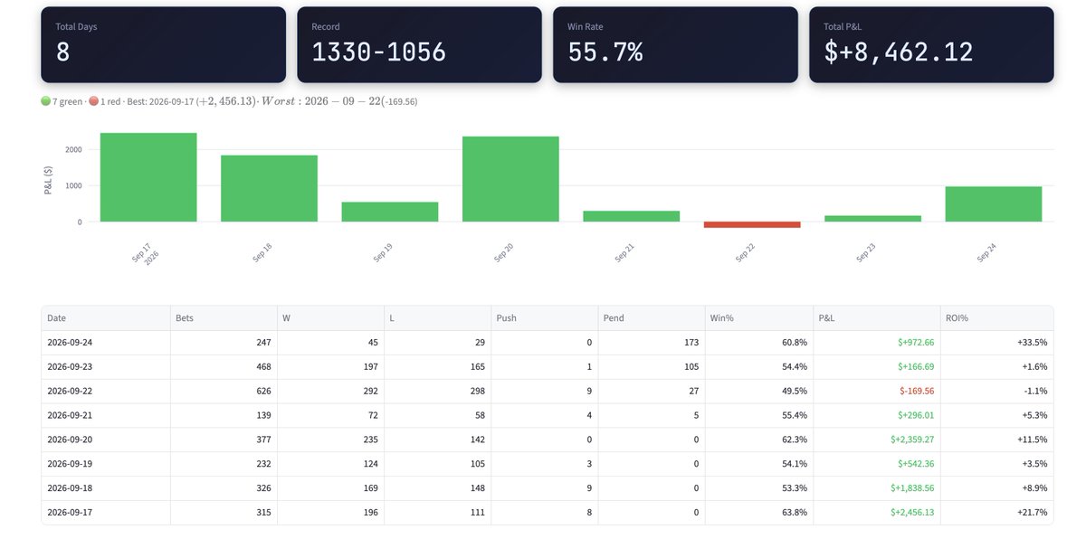This screenshot has width=1086, height=539.
Task: Select the Sep 20 green bar
Action: coord(510,179)
